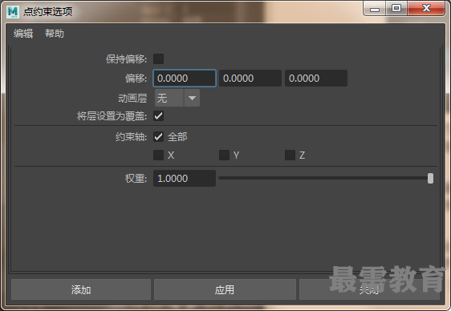Open the 编辑 menu
Image resolution: width=451 pixels, height=311 pixels.
click(23, 34)
